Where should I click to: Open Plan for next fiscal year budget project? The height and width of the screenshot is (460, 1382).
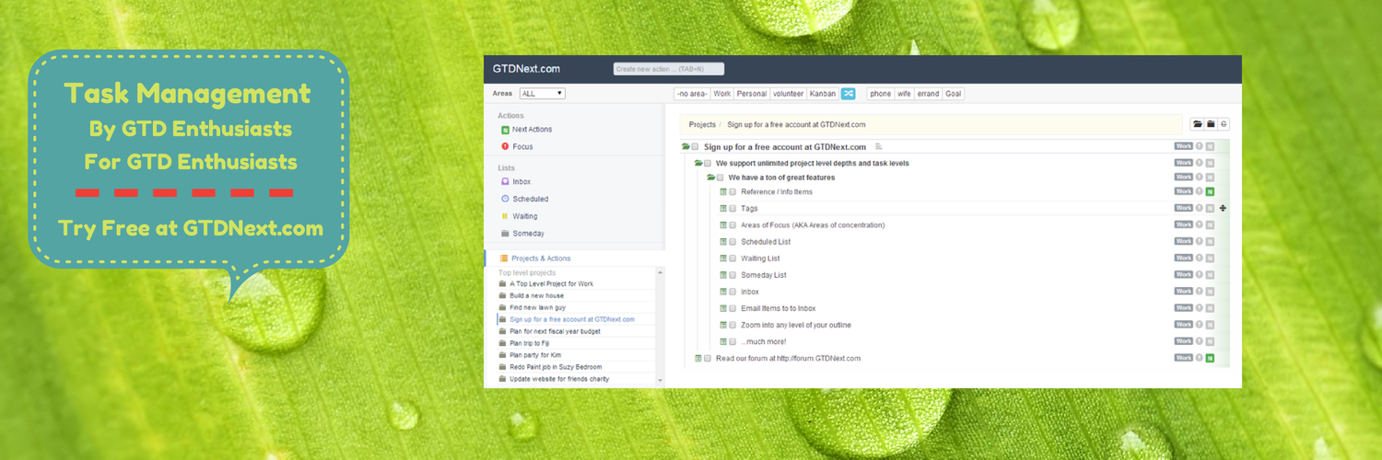tap(555, 331)
